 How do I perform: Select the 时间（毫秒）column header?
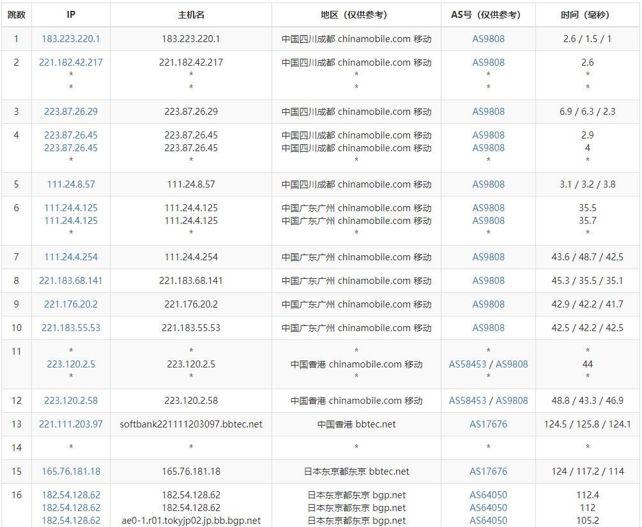click(x=588, y=15)
